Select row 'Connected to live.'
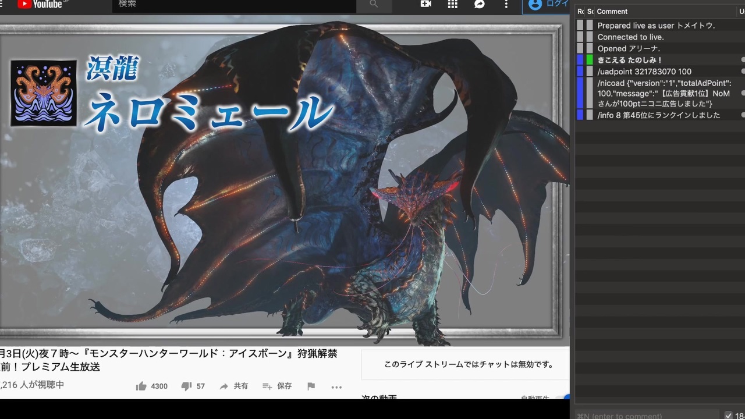This screenshot has width=745, height=419. tap(660, 37)
